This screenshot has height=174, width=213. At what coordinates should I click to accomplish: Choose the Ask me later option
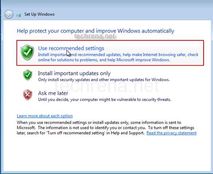pos(53,93)
